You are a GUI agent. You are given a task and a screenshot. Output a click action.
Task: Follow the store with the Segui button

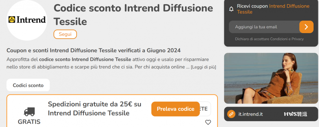point(65,34)
